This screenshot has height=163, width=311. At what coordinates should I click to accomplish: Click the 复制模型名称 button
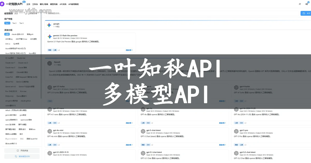click(22, 157)
